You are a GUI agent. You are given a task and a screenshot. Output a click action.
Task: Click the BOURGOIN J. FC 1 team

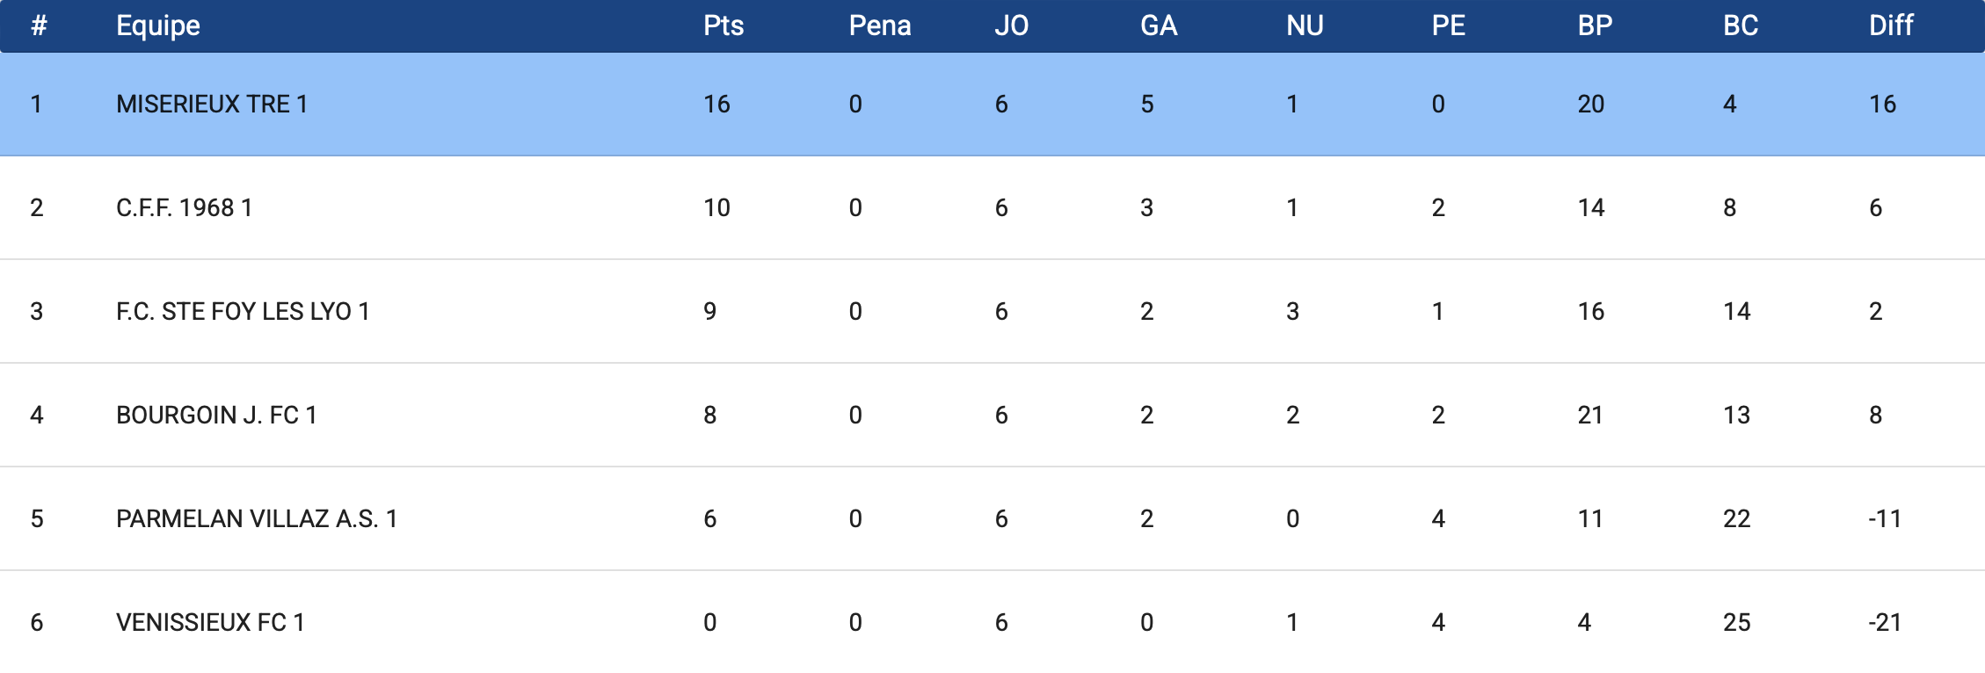(x=216, y=415)
